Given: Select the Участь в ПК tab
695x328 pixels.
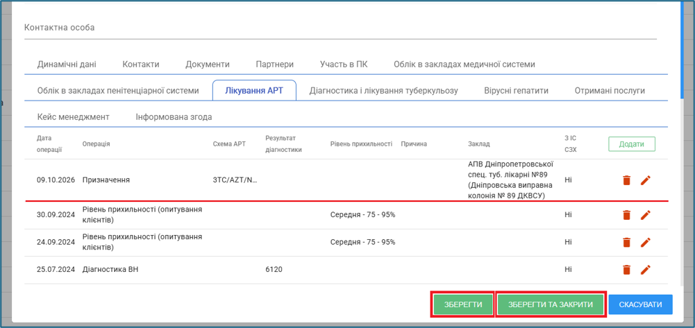Looking at the screenshot, I should 344,64.
